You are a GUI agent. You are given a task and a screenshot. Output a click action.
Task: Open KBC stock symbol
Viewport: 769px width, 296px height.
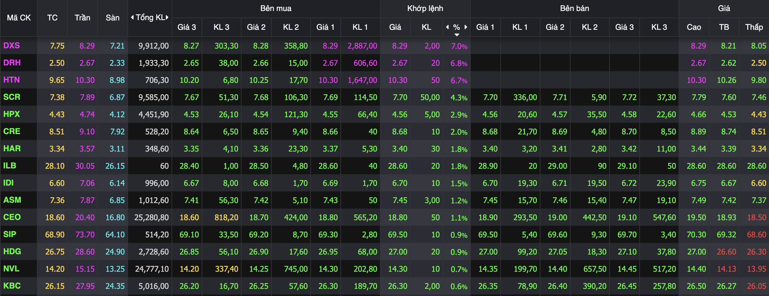[12, 286]
